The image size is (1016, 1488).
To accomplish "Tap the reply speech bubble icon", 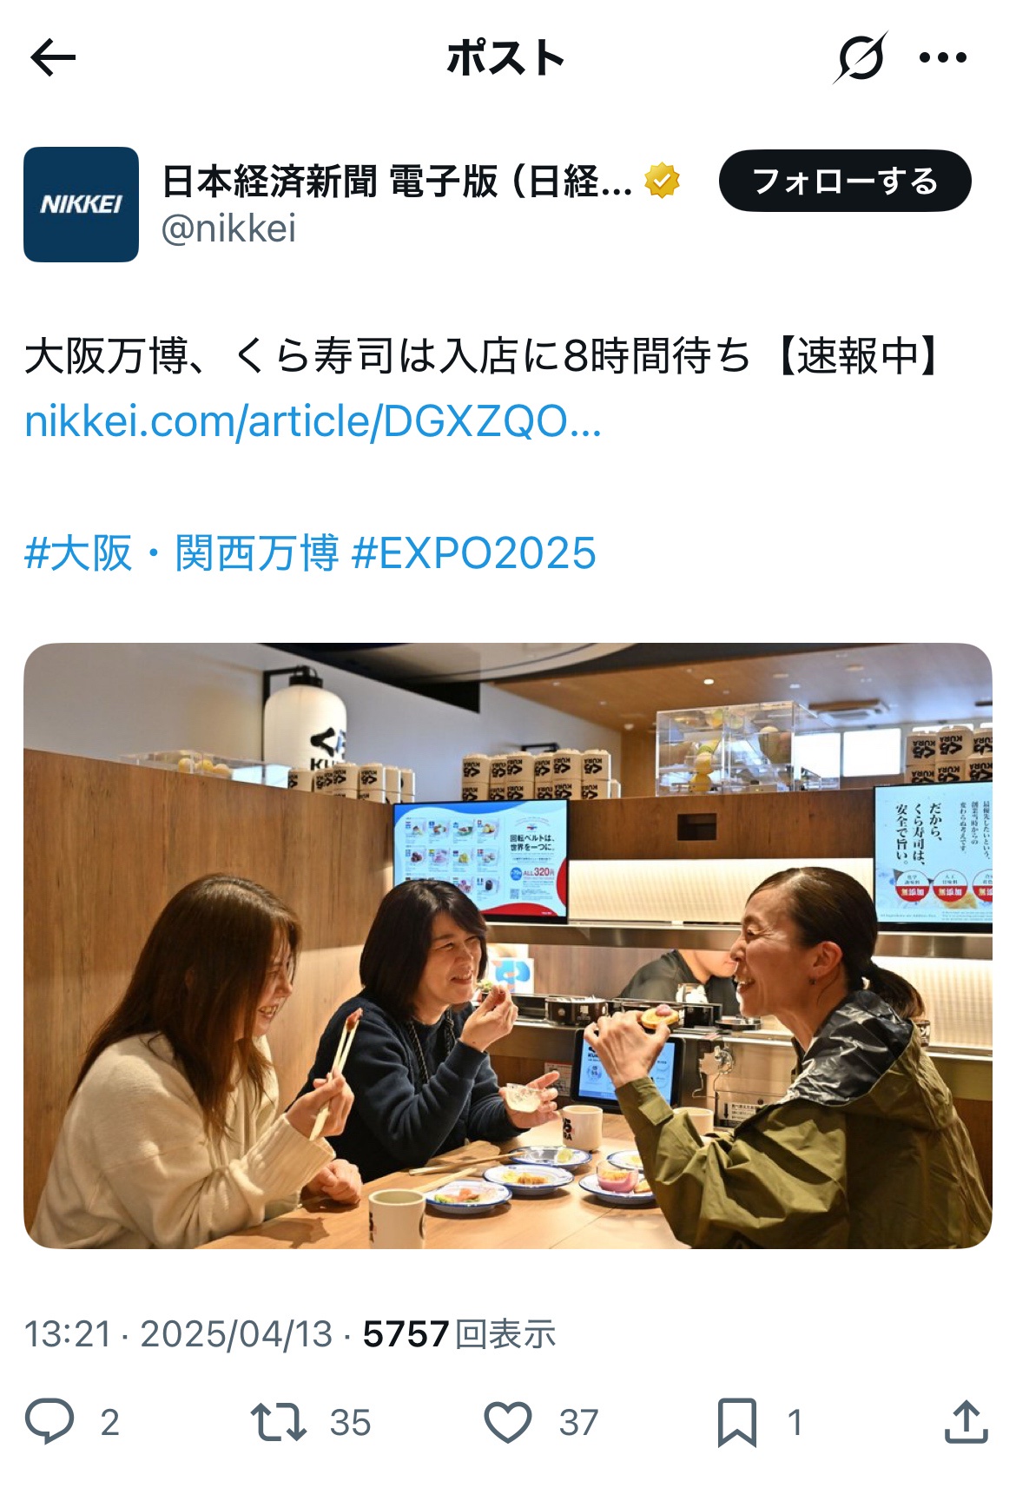I will (49, 1422).
